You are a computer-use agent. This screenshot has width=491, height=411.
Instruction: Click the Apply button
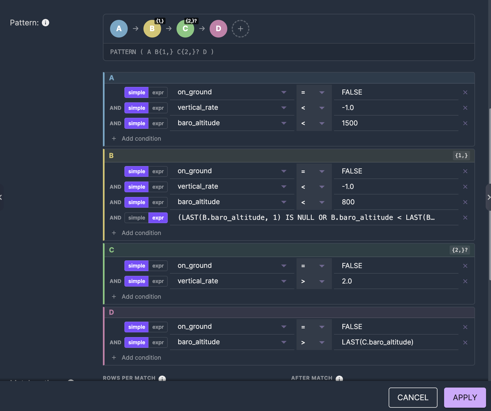[x=465, y=397]
